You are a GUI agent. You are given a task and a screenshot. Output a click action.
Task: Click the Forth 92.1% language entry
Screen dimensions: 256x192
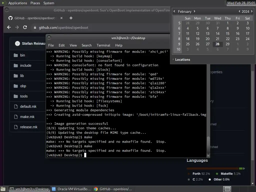(199, 174)
